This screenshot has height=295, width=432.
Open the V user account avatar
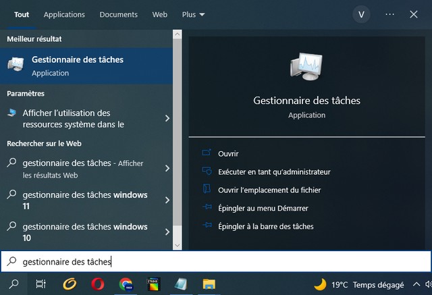361,14
